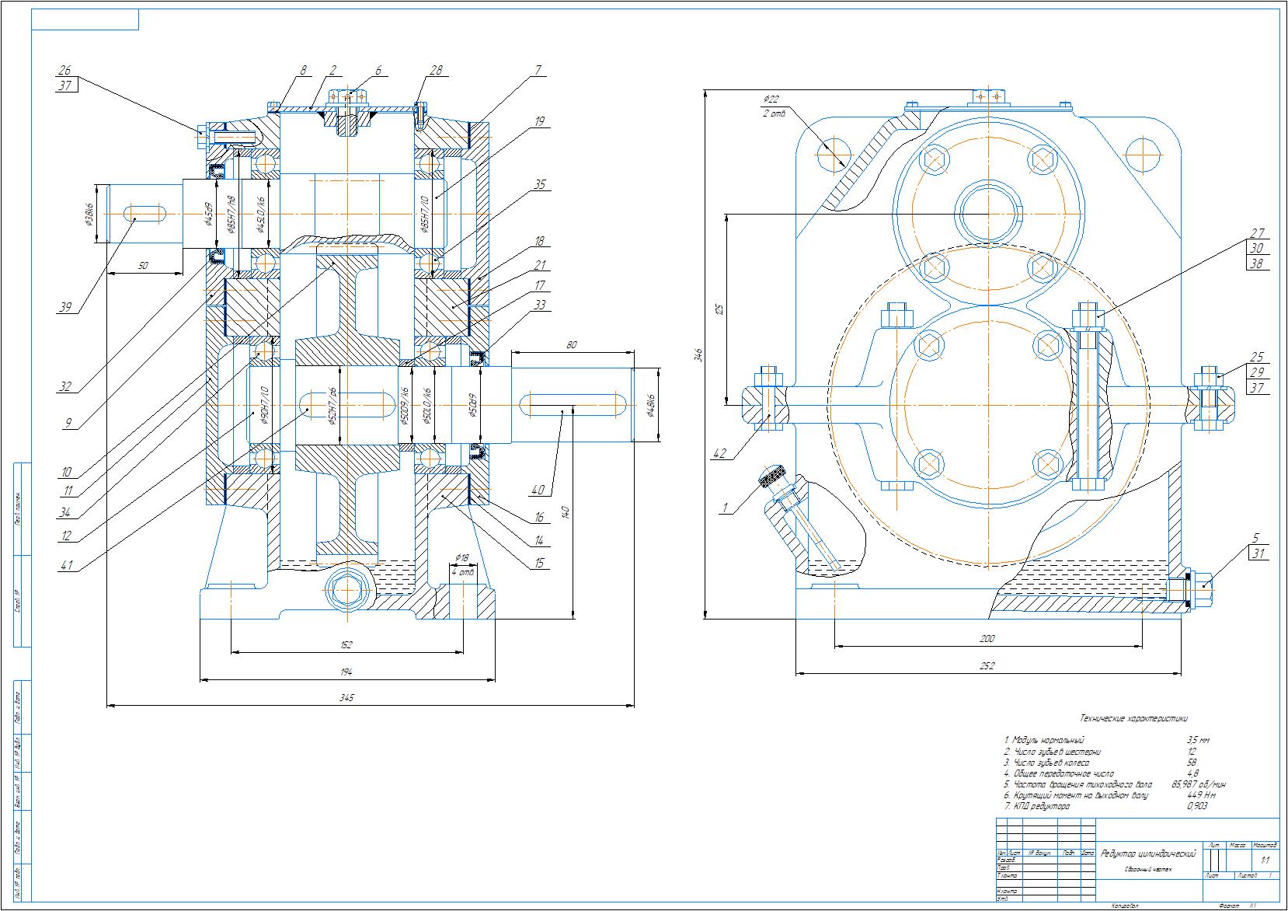The width and height of the screenshot is (1288, 911).
Task: Select the 200 mounting hole spacing dimension
Action: point(987,638)
